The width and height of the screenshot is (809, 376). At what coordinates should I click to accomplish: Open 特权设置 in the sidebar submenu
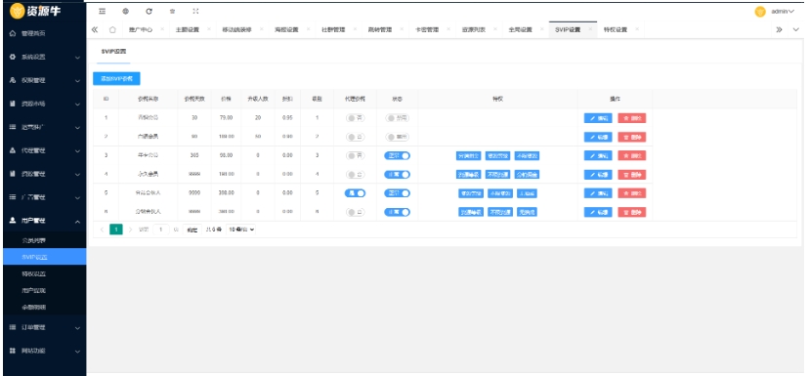[x=45, y=273]
